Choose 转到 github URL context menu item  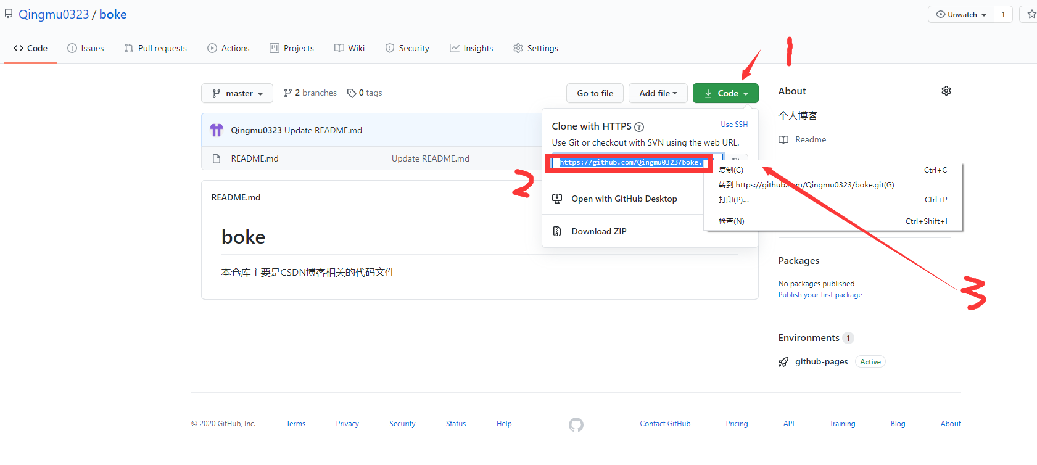[833, 184]
